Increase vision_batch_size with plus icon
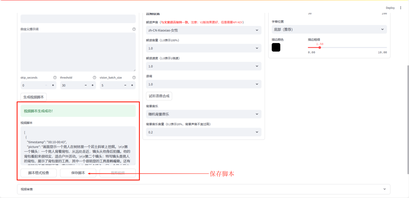Image resolution: width=409 pixels, height=198 pixels. [132, 85]
